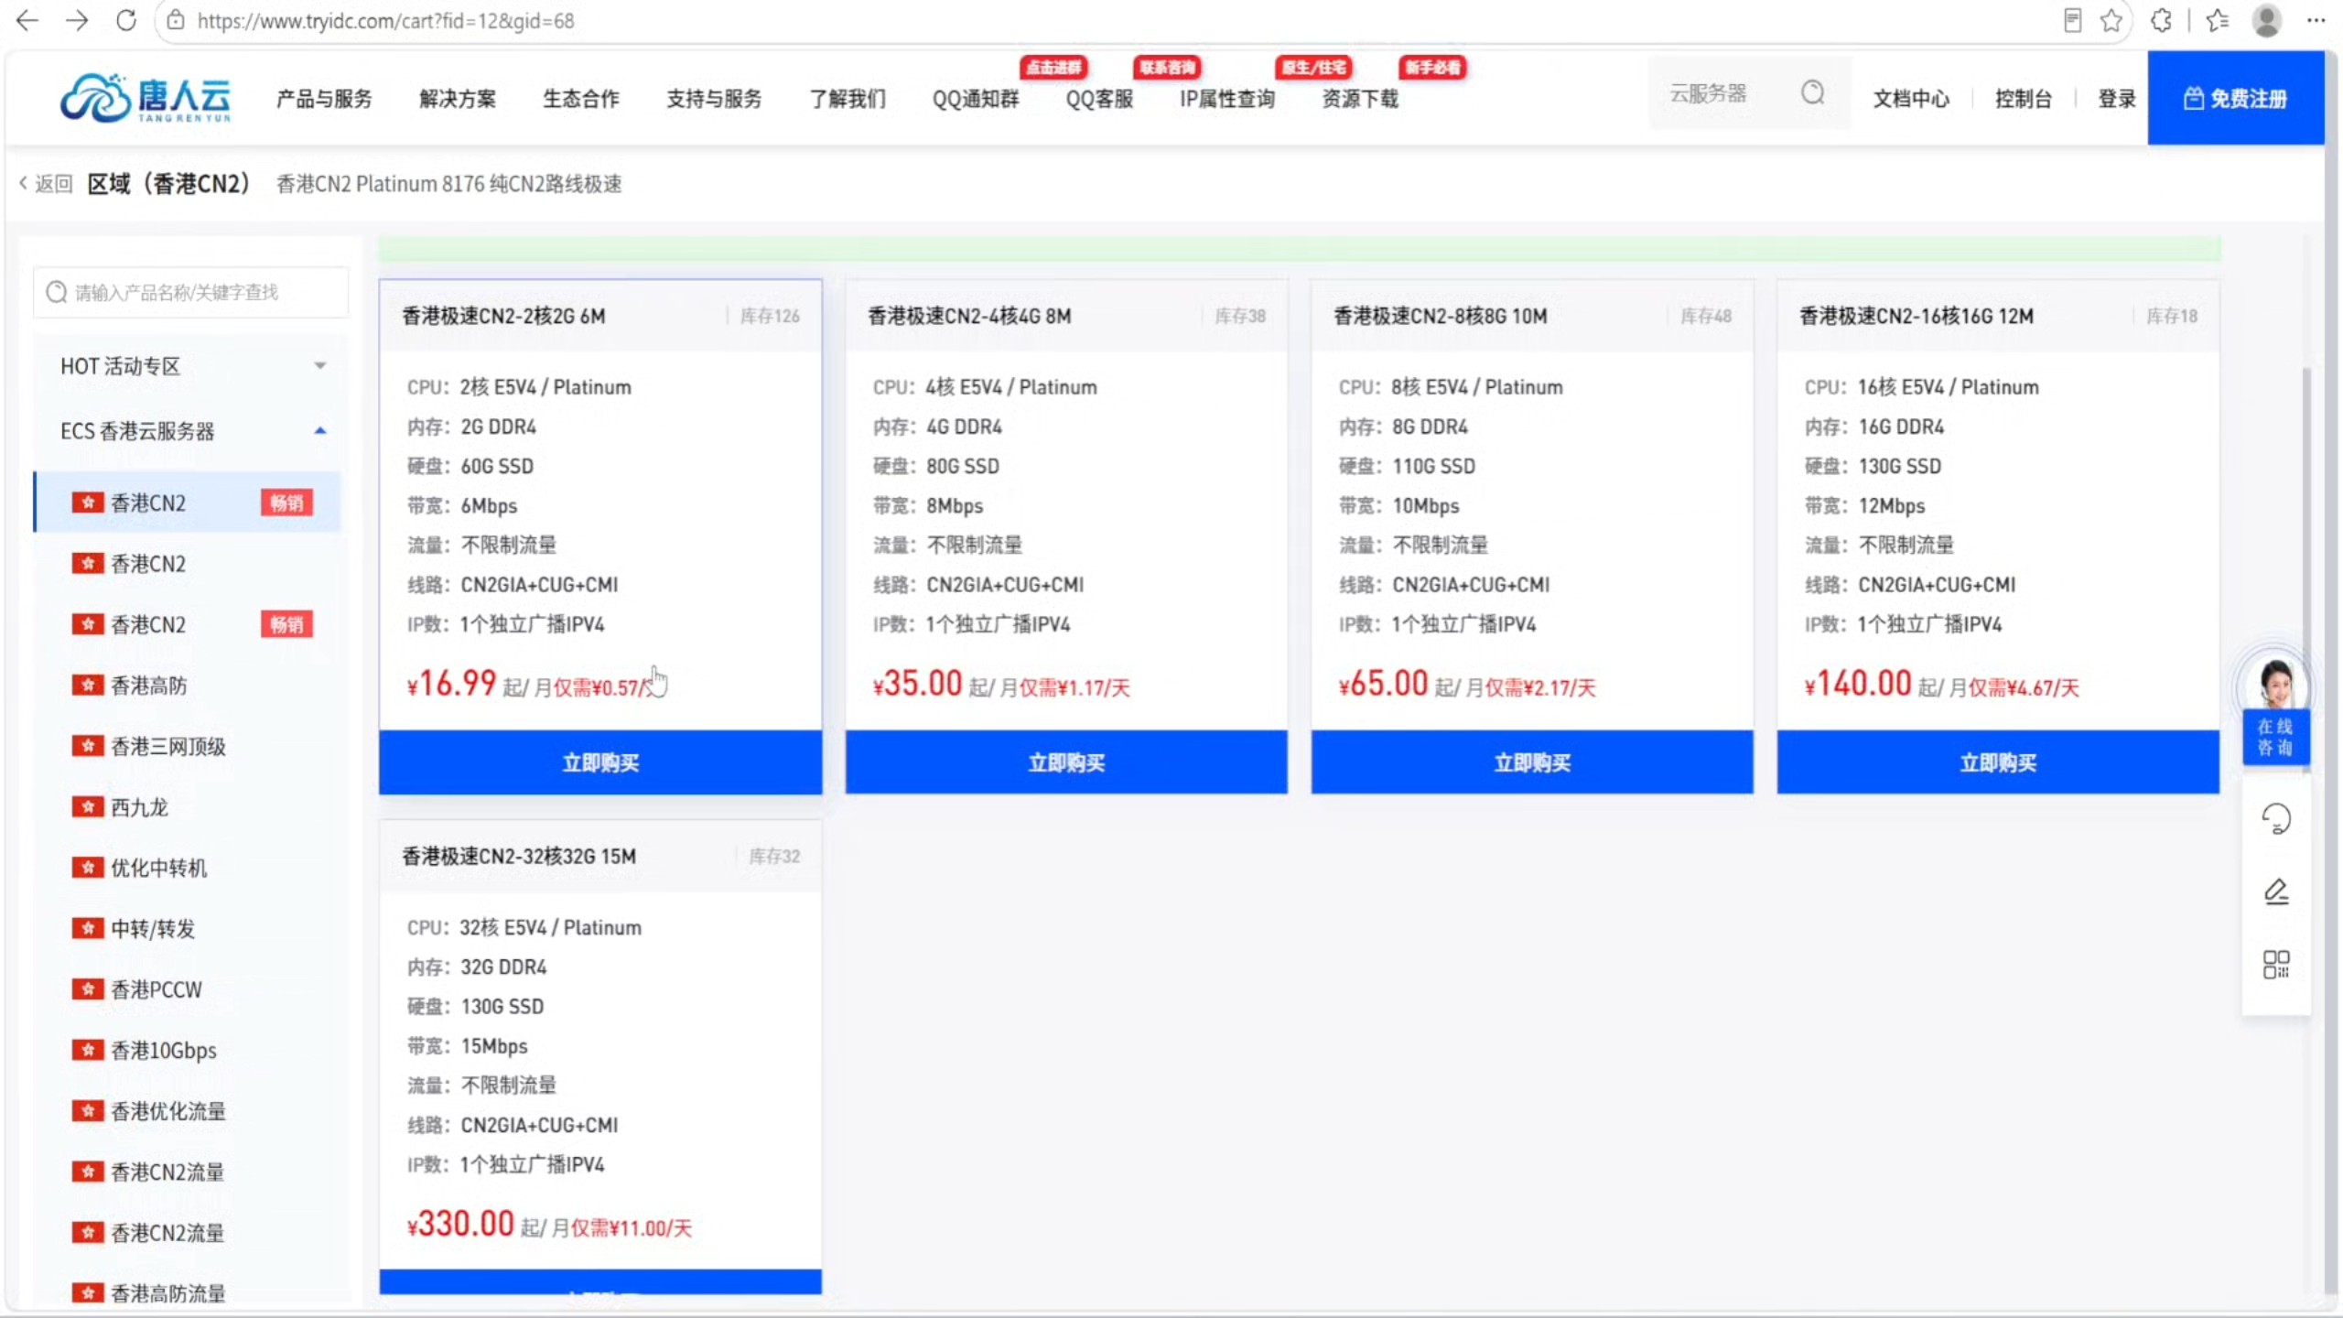Click the 库存126 stock label
Screen dimensions: 2343x1318
pos(770,316)
